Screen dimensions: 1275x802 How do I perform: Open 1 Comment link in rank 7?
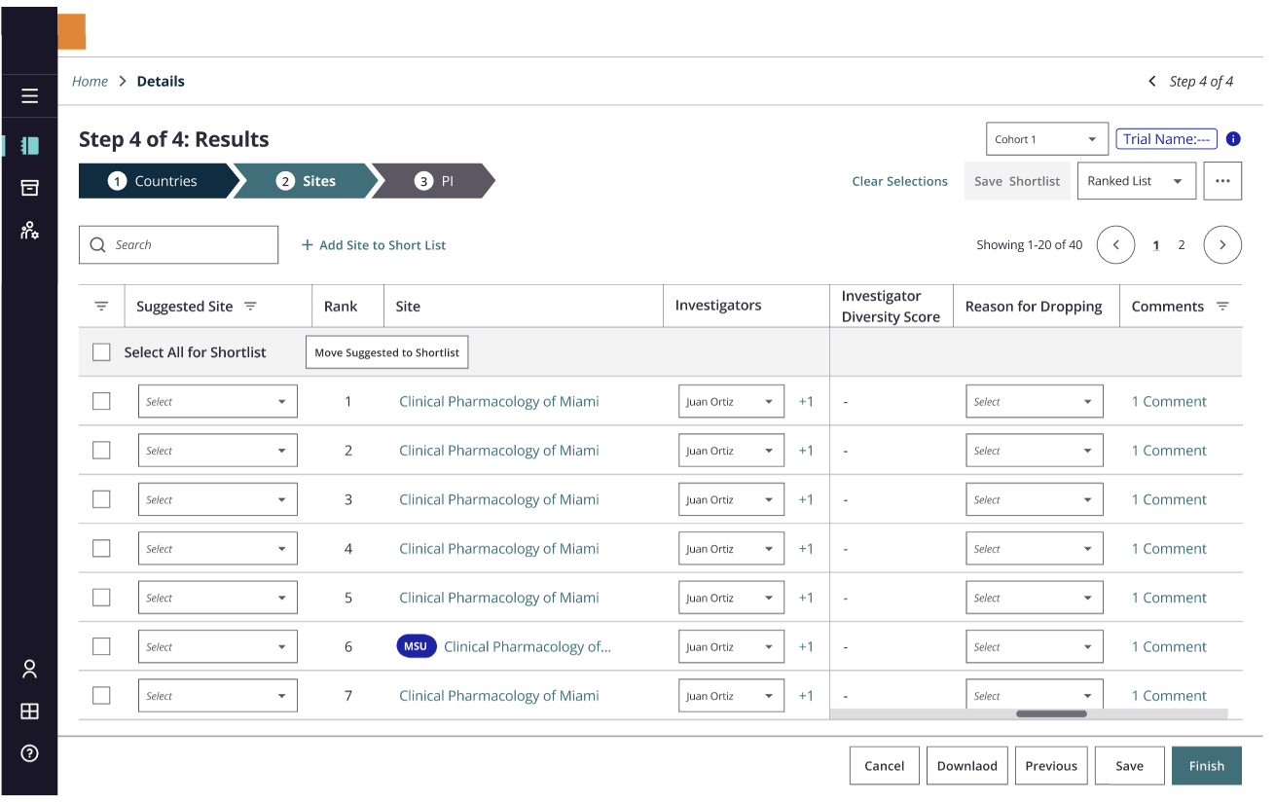click(x=1169, y=696)
